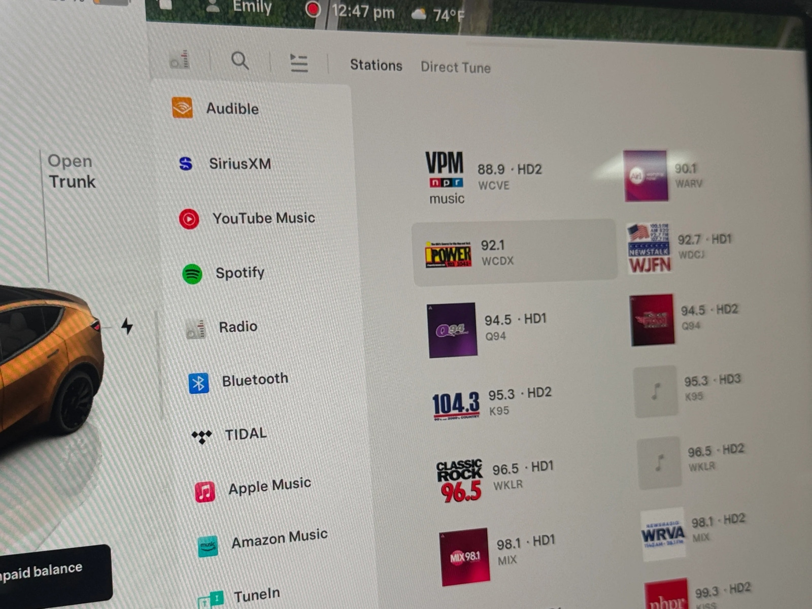
Task: Choose the Audible label
Action: coord(232,109)
